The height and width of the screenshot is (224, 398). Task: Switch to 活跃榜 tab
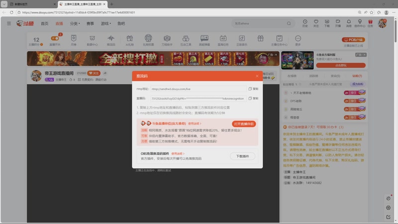click(313, 76)
